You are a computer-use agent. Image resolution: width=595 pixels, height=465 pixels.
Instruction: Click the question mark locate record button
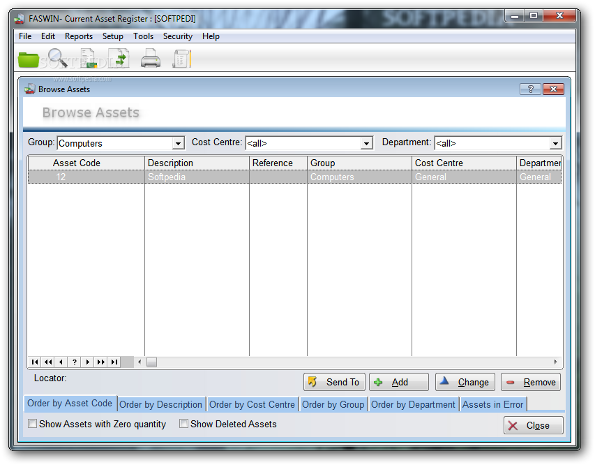(x=75, y=362)
